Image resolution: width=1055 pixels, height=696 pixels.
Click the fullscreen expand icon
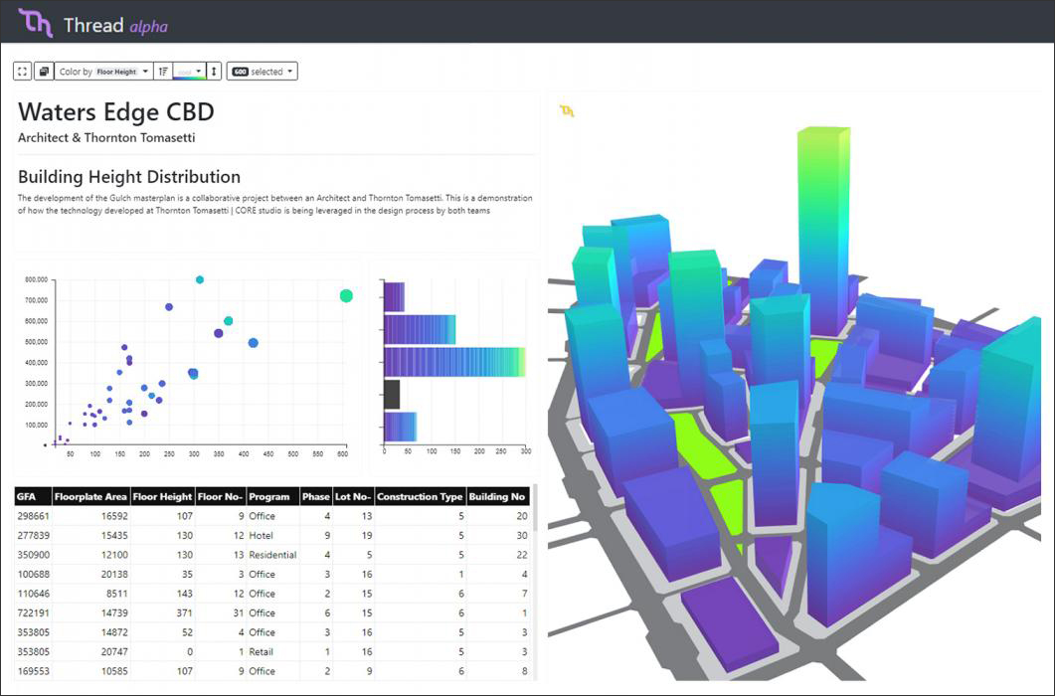click(x=22, y=72)
